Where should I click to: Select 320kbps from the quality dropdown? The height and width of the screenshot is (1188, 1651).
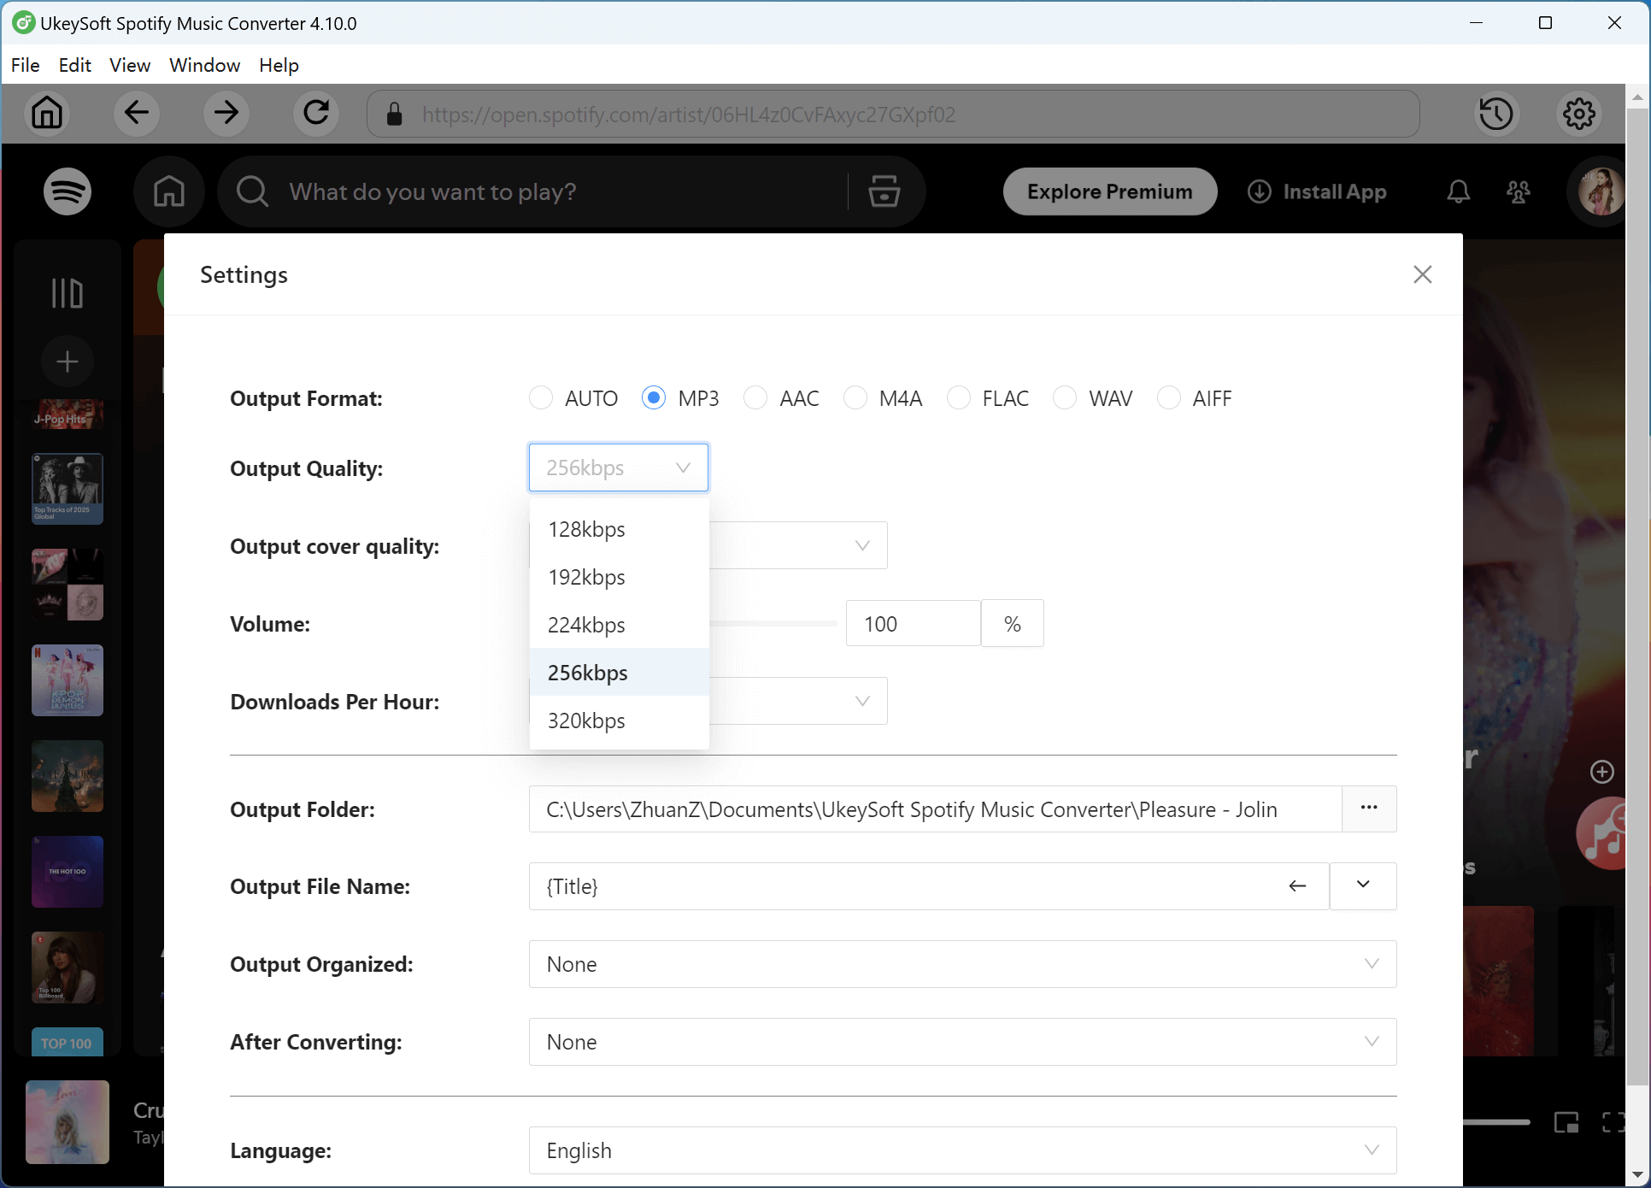587,720
